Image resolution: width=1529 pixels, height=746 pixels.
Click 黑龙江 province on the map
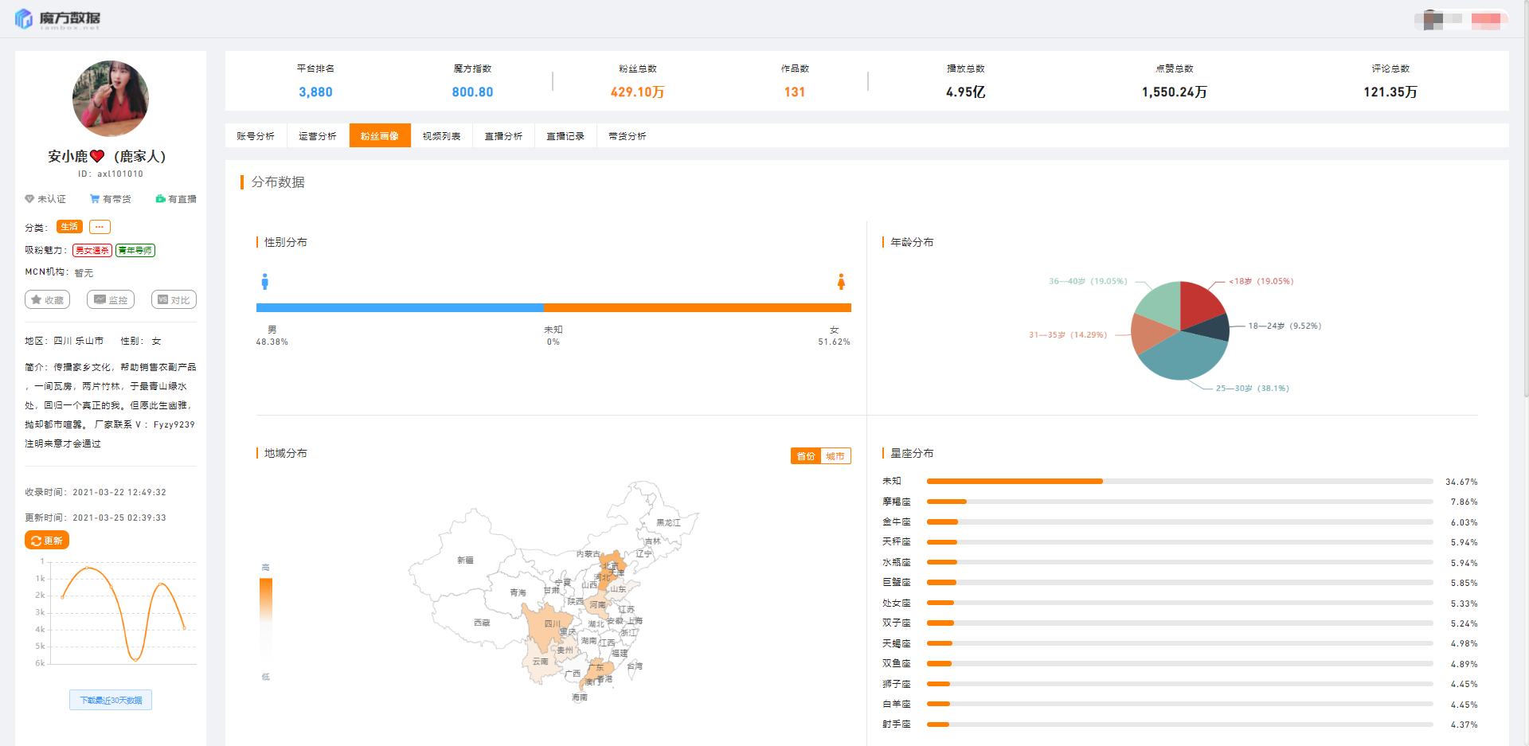[x=667, y=522]
